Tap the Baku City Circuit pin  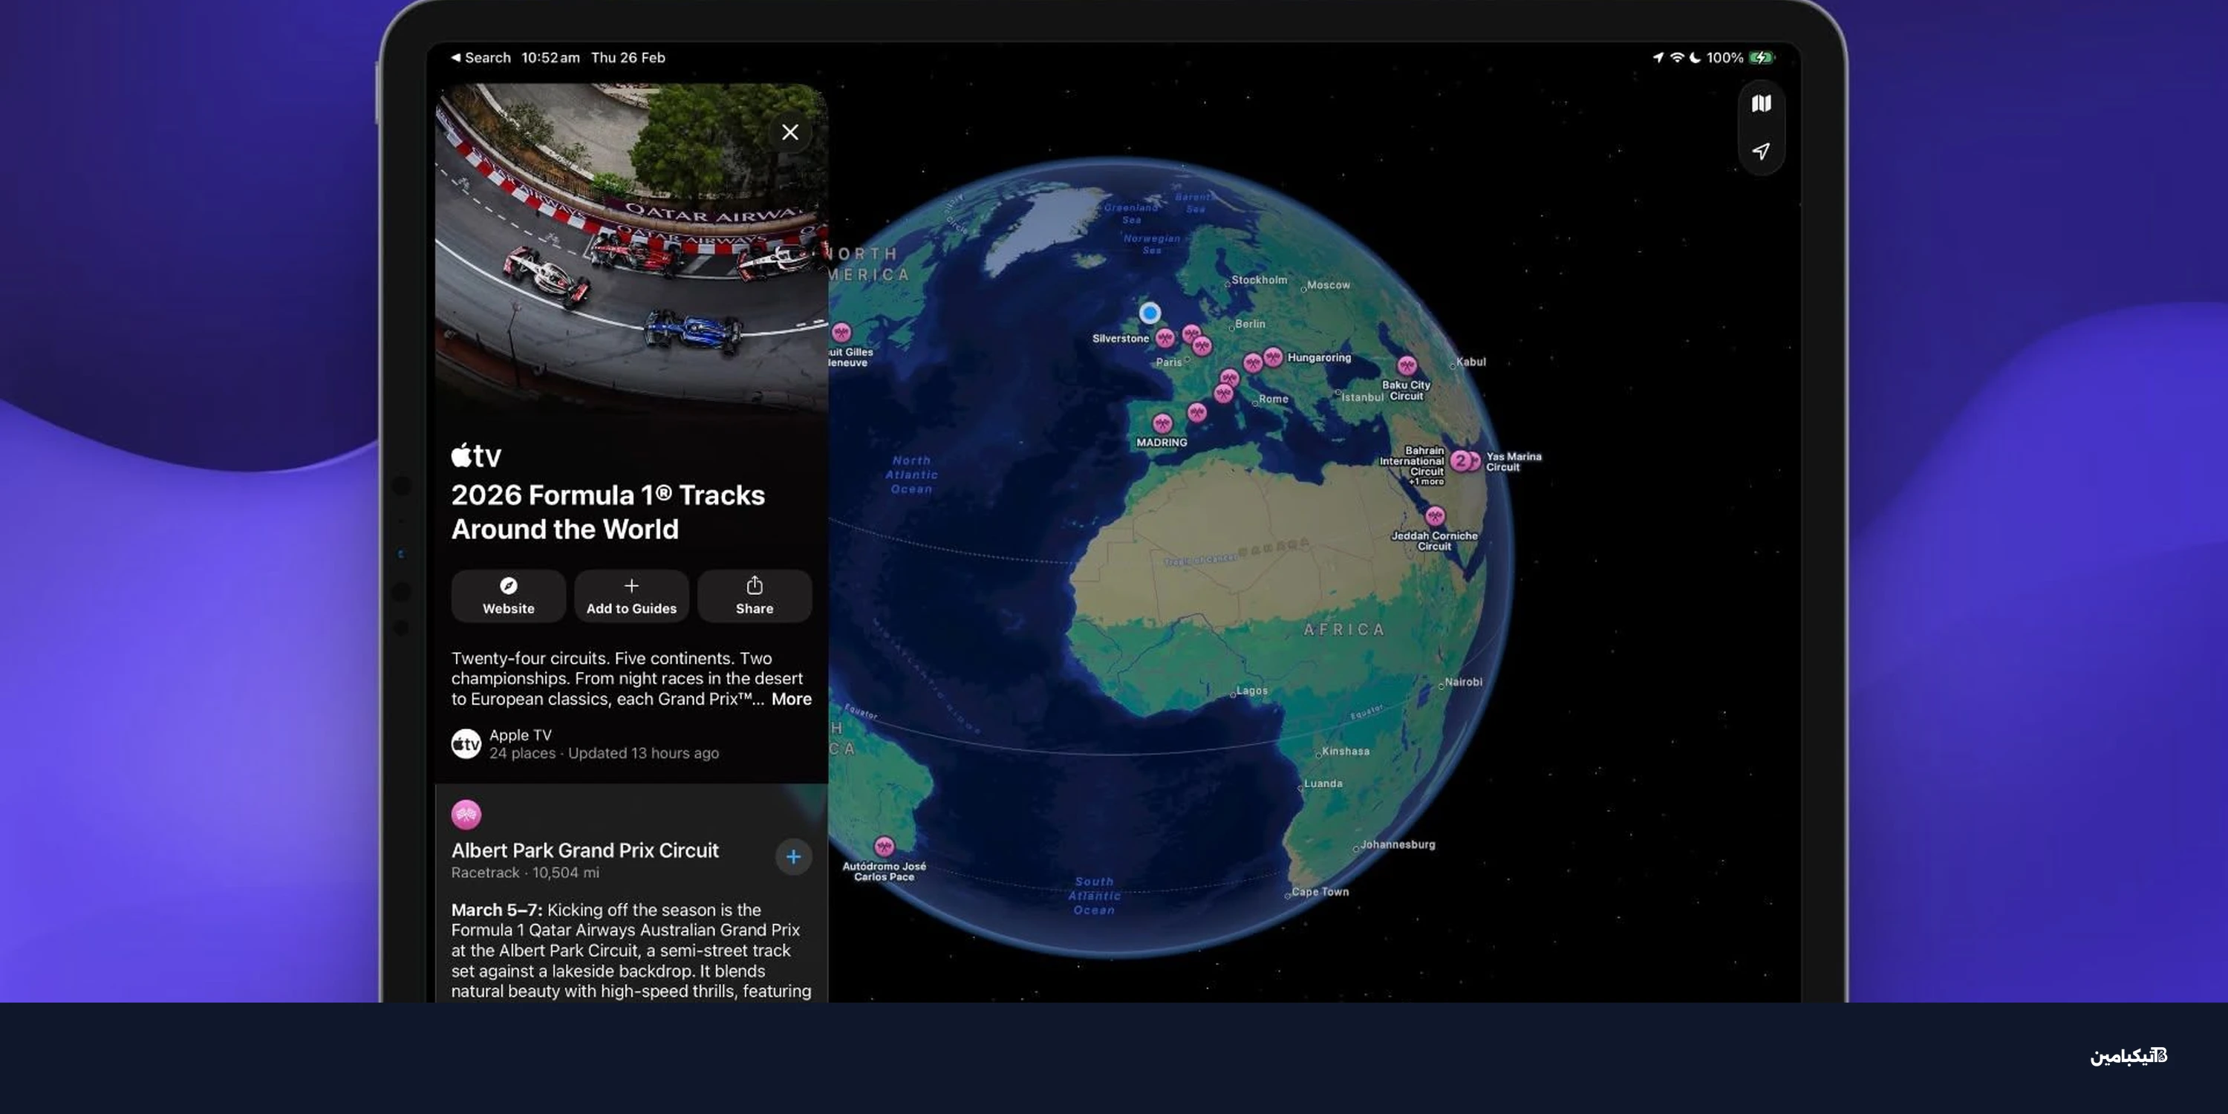[1407, 366]
